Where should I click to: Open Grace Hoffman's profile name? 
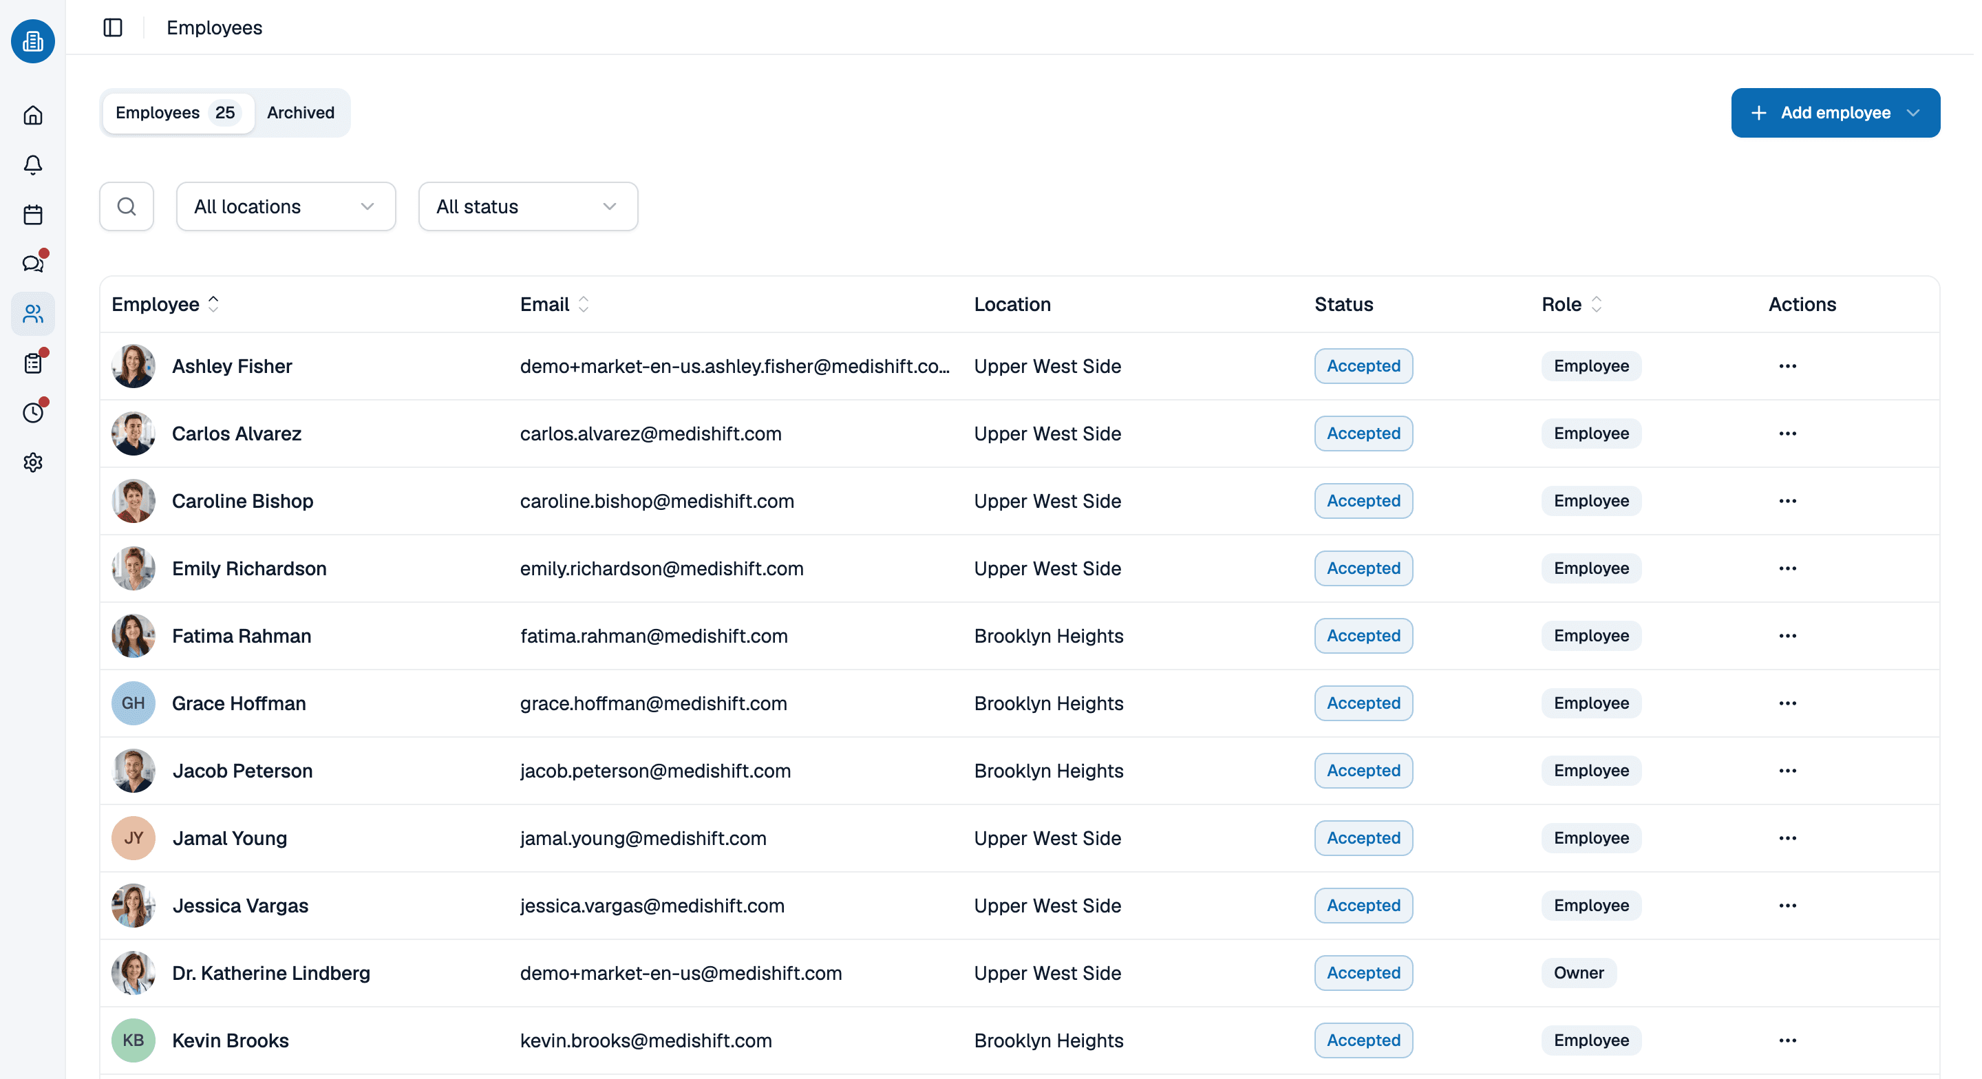pos(239,703)
